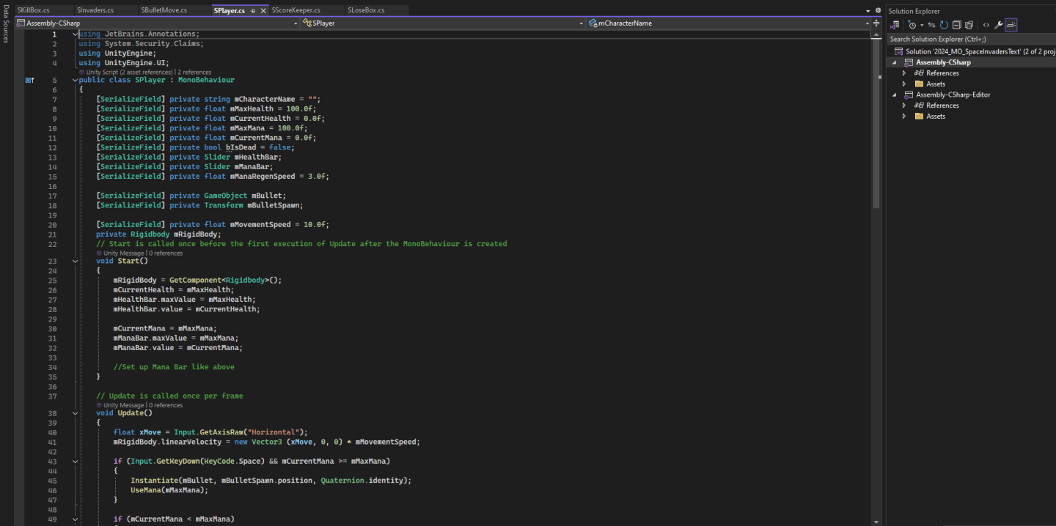The height and width of the screenshot is (526, 1056).
Task: Click the '2 references' CodeLens link above SPlayer
Action: [194, 73]
